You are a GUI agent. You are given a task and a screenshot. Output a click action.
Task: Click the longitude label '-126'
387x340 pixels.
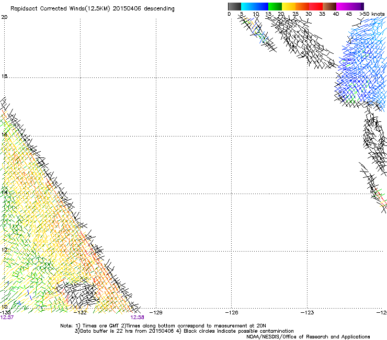click(x=232, y=313)
